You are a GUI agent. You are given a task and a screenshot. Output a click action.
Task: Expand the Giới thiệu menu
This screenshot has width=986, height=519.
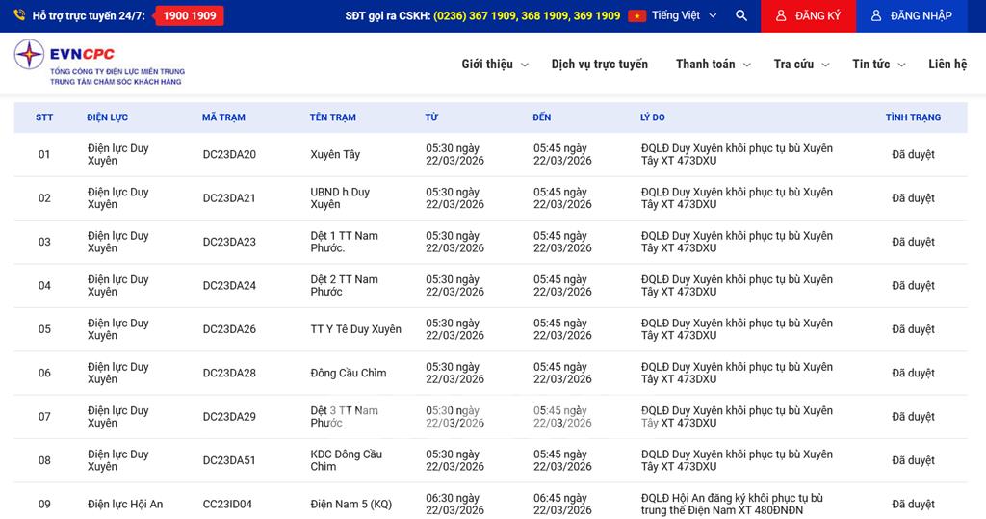[494, 65]
